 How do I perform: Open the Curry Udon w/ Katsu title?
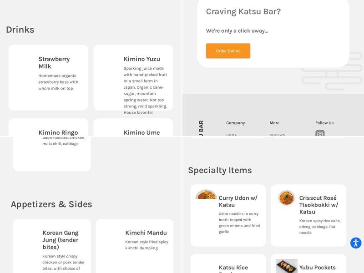click(238, 201)
